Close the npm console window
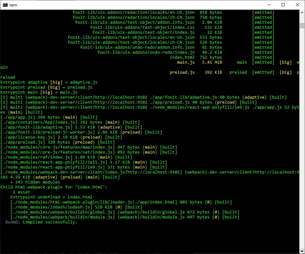The image size is (305, 254). 298,5
